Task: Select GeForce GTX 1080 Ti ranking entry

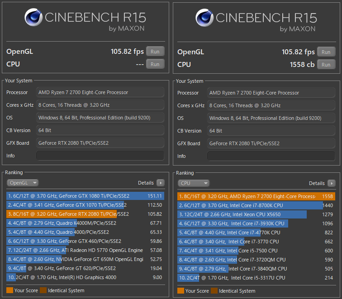Action: tap(85, 196)
